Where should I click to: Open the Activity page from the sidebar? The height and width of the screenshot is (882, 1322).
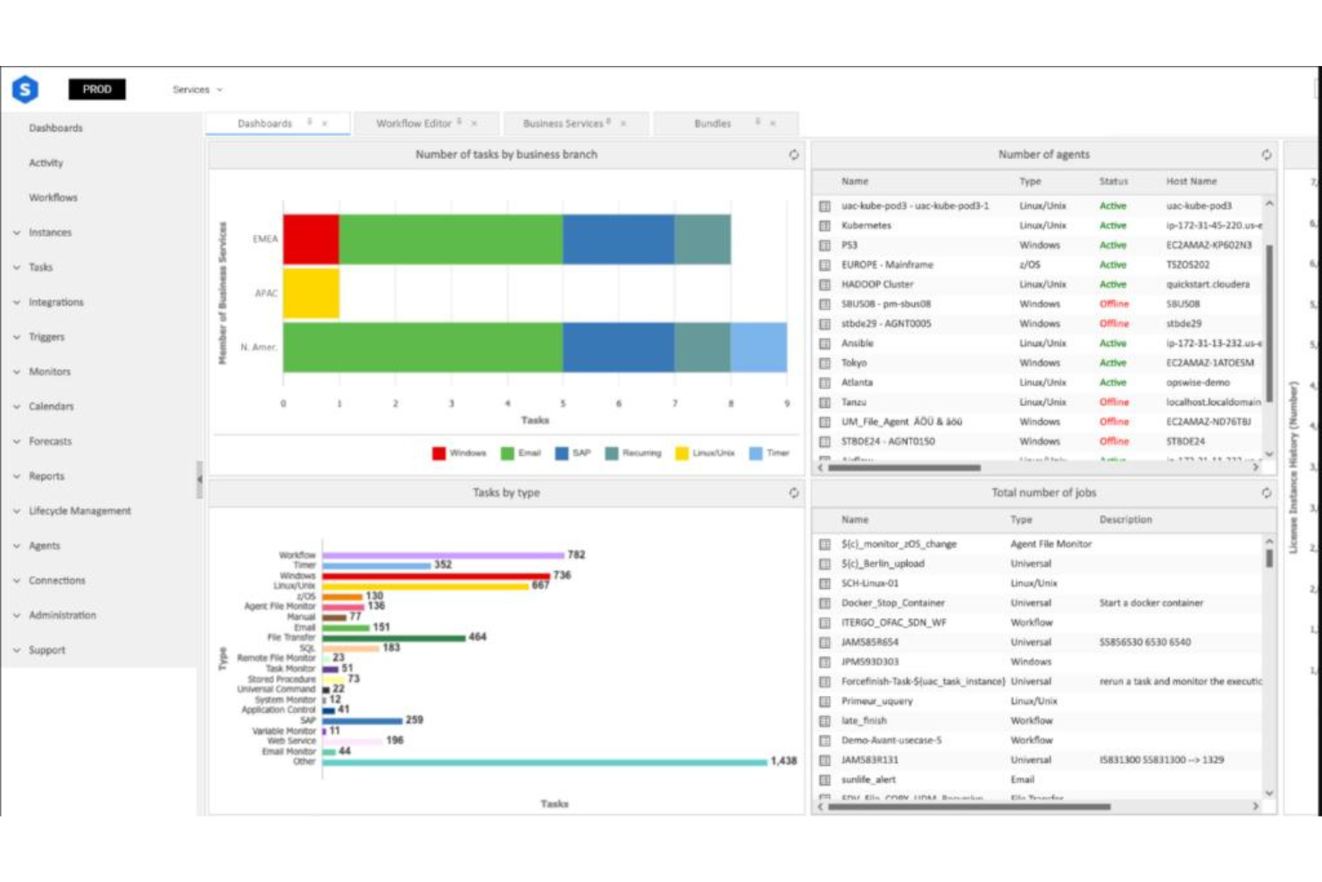(48, 163)
